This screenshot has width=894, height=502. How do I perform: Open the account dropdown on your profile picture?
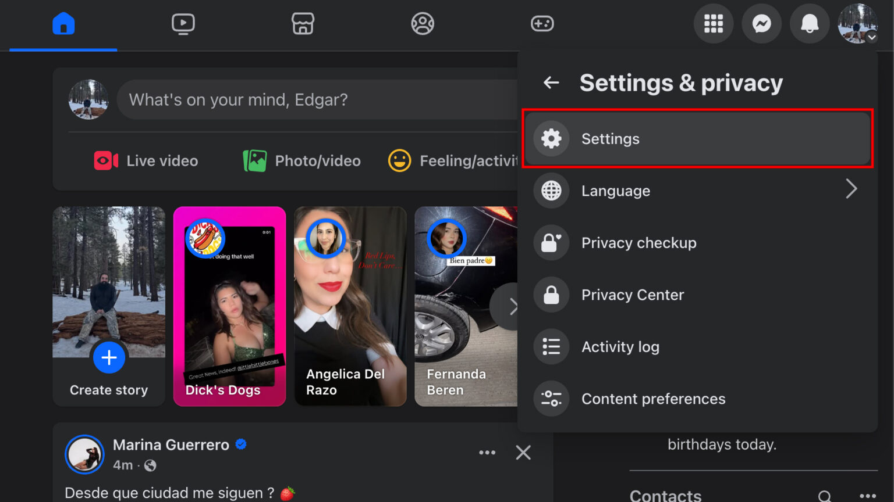[857, 23]
